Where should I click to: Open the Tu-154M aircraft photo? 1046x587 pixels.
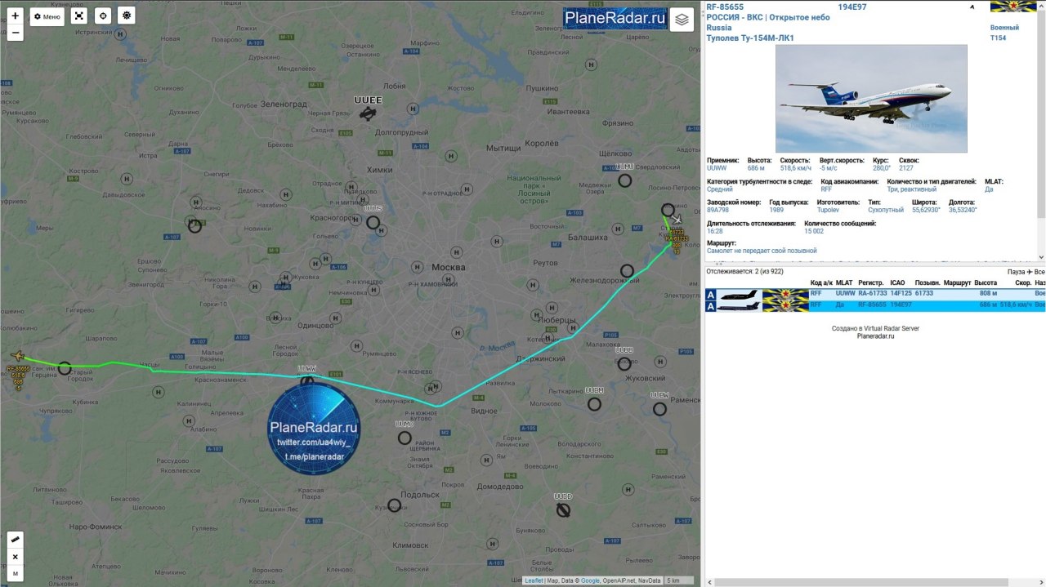click(x=871, y=99)
